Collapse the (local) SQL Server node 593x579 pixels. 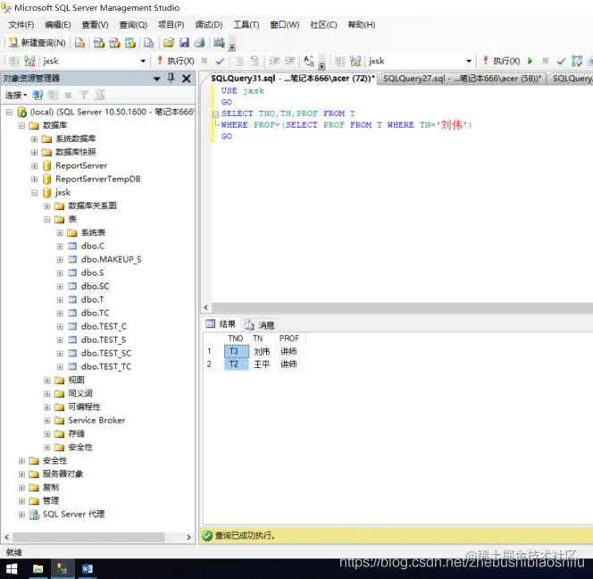coord(10,112)
